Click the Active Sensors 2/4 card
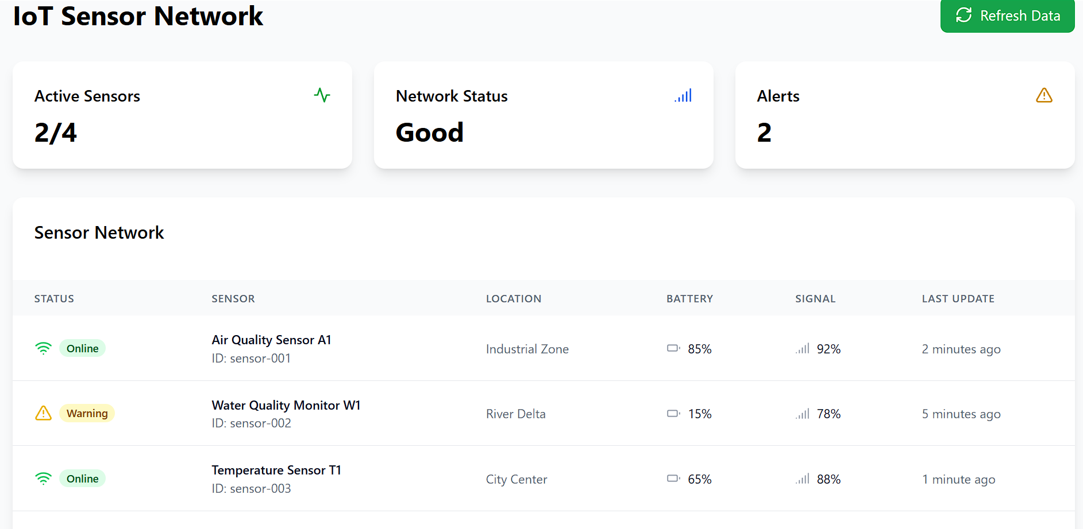Screen dimensions: 1083x529 pos(182,115)
